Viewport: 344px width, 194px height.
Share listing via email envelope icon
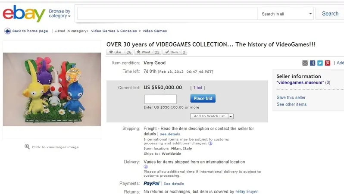point(305,63)
